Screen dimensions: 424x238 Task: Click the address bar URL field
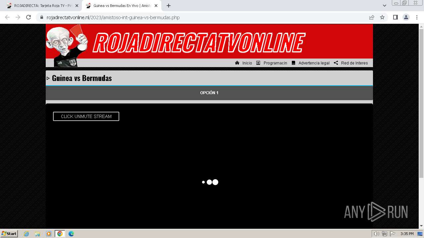point(205,18)
